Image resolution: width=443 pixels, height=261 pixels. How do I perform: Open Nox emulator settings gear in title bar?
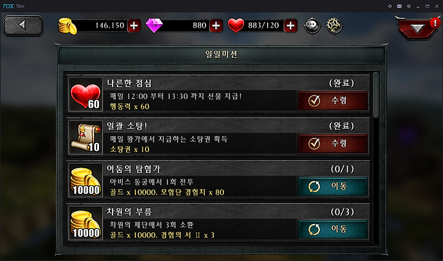pos(409,6)
